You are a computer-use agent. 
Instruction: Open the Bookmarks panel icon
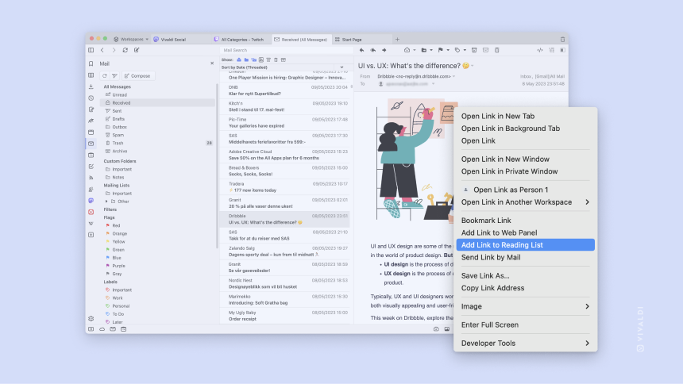pyautogui.click(x=91, y=63)
